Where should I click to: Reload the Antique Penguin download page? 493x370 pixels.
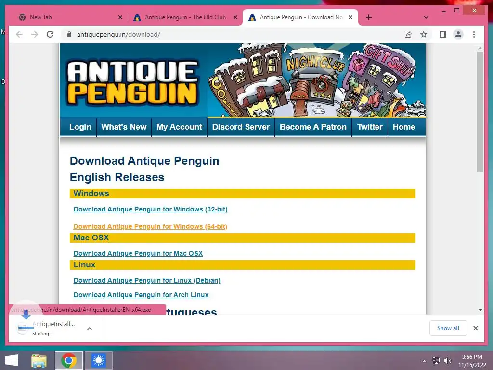50,34
